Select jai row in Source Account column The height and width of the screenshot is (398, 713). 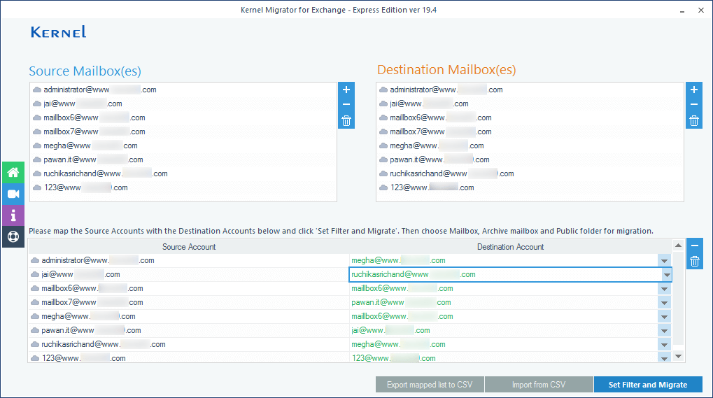189,274
